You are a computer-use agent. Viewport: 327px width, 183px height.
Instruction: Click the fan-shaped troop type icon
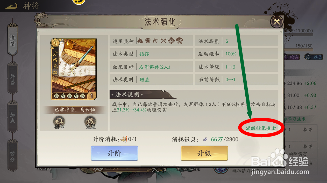point(179,41)
